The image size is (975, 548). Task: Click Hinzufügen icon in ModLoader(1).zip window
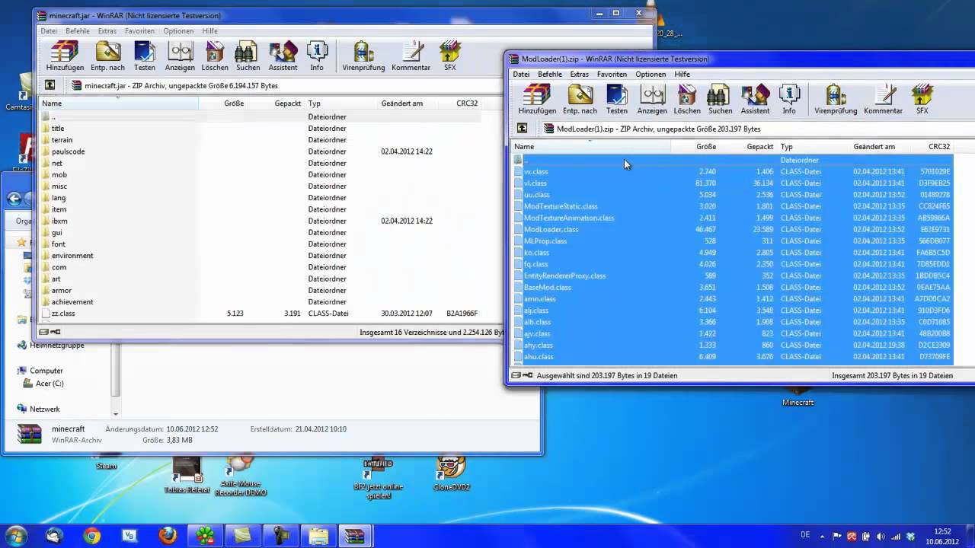tap(537, 99)
